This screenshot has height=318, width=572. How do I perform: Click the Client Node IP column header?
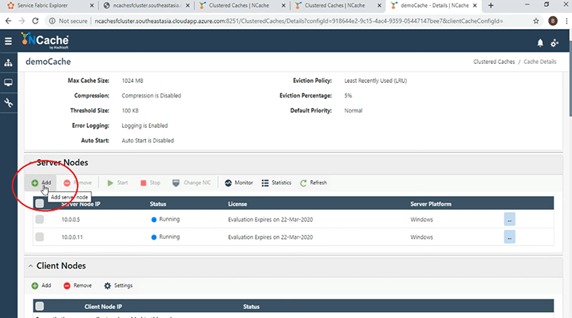point(103,307)
